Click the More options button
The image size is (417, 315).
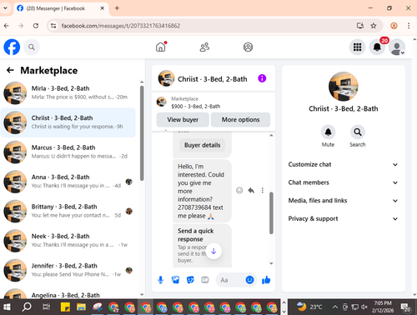(240, 120)
